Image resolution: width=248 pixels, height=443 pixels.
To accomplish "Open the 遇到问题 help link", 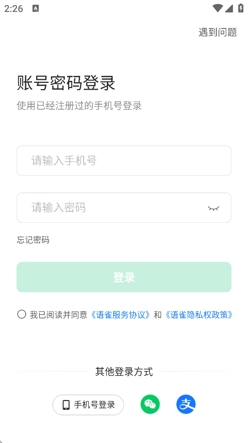I will [x=218, y=32].
